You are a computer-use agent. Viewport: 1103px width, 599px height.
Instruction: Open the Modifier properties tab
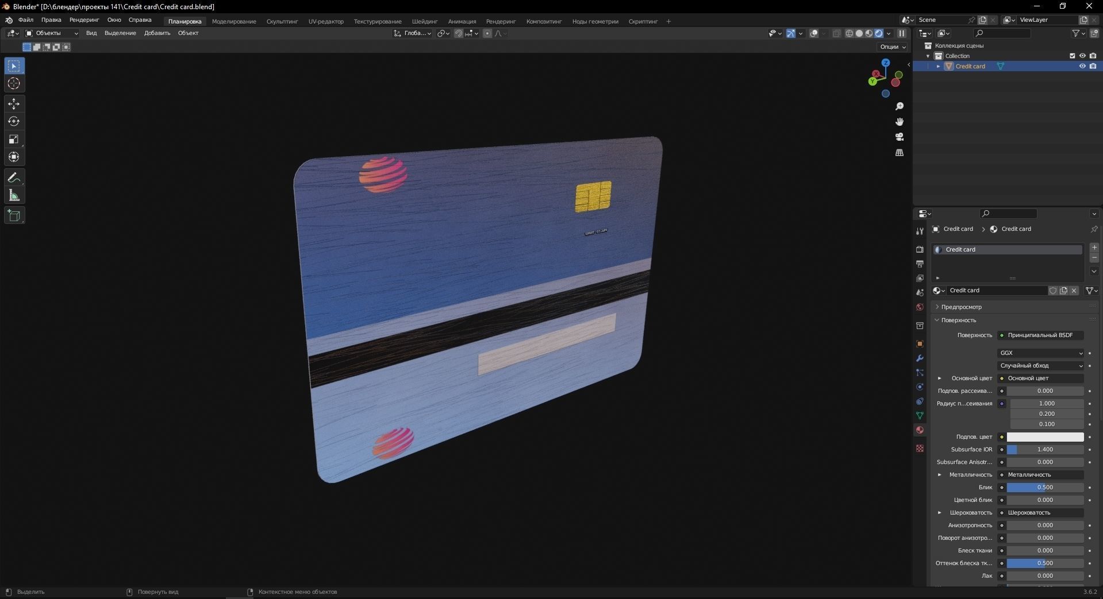click(919, 358)
